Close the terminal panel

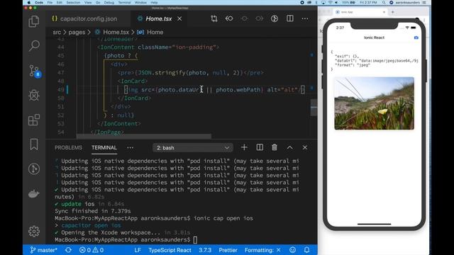coord(305,148)
